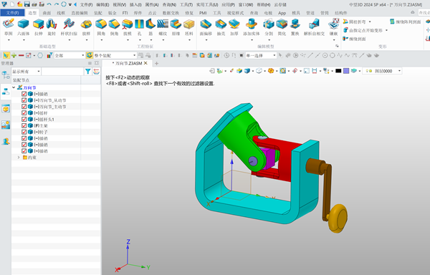The image size is (430, 275).
Task: Open a new document tab with plus
Action: tap(156, 63)
